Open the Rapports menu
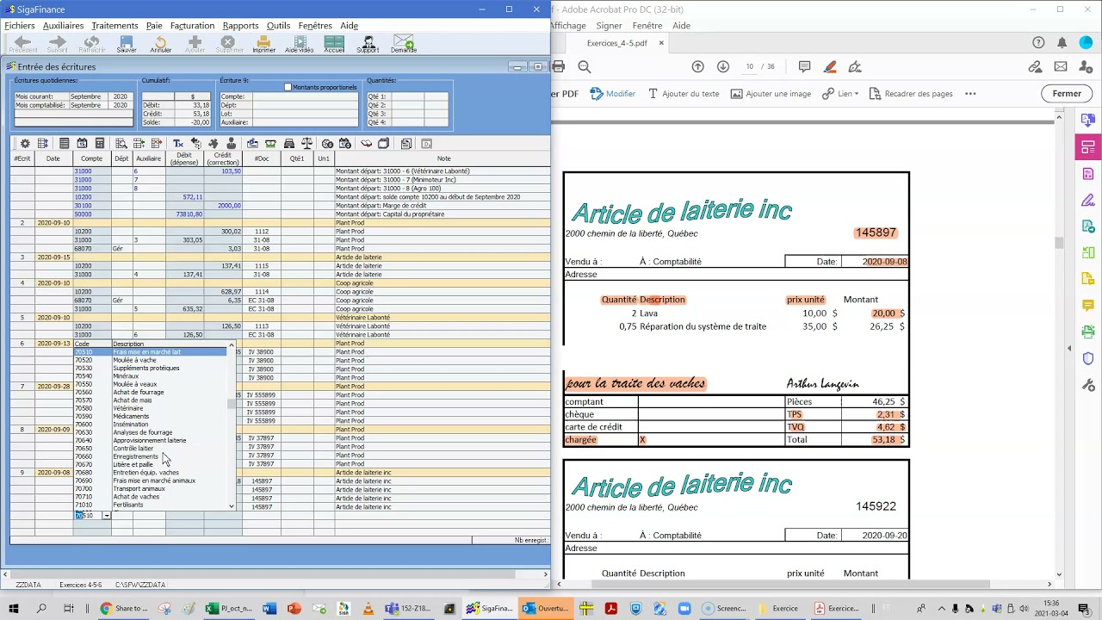The width and height of the screenshot is (1102, 620). pyautogui.click(x=240, y=26)
